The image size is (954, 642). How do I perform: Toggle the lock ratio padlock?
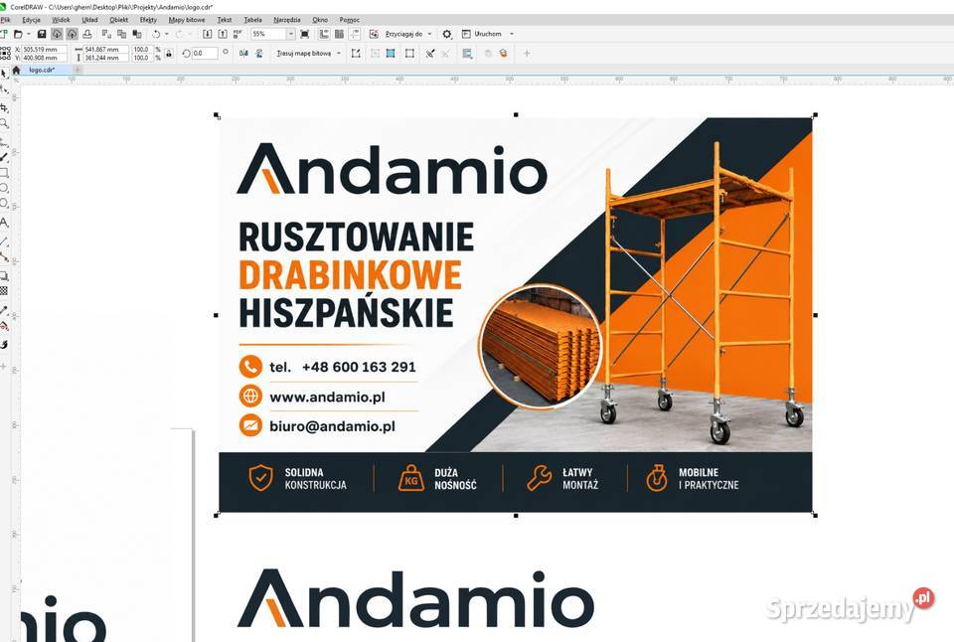[x=169, y=54]
